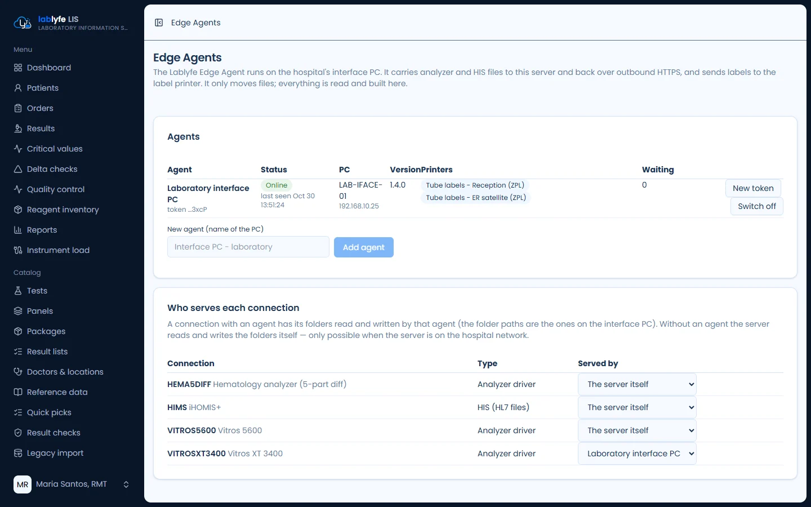Viewport: 811px width, 507px height.
Task: Go to Patients in sidebar
Action: pyautogui.click(x=72, y=88)
